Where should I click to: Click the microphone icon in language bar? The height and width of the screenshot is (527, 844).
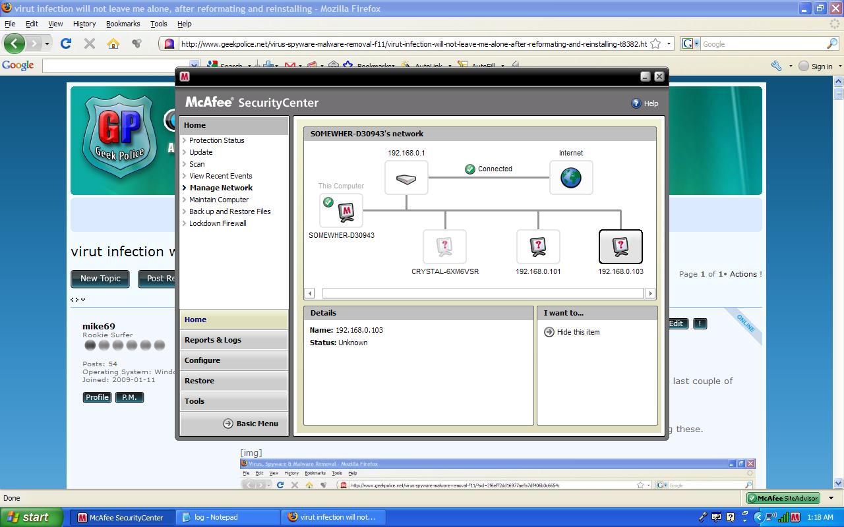(703, 518)
